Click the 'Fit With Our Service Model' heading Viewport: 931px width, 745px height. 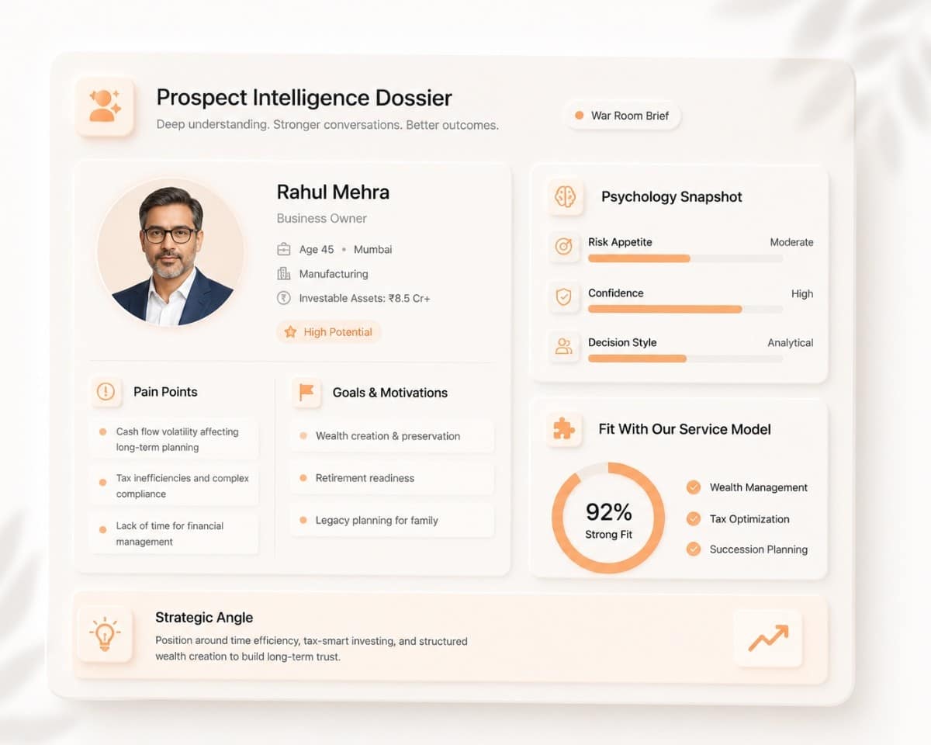point(685,429)
